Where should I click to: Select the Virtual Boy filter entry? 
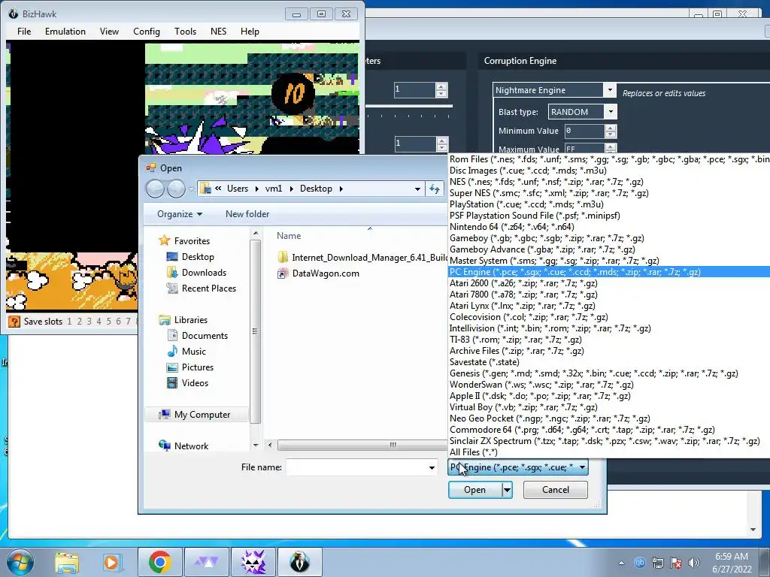click(609, 406)
